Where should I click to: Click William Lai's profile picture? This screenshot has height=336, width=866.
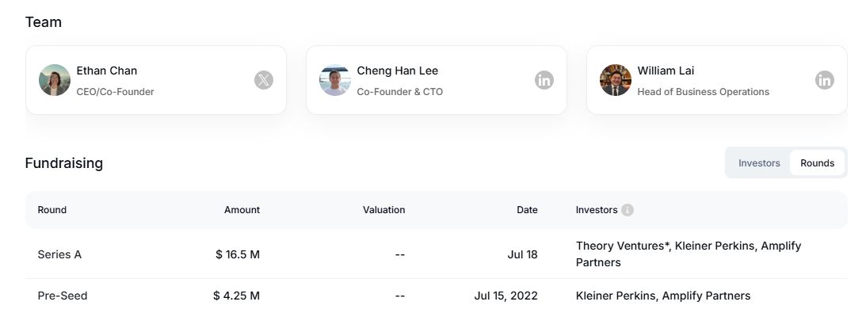point(616,80)
